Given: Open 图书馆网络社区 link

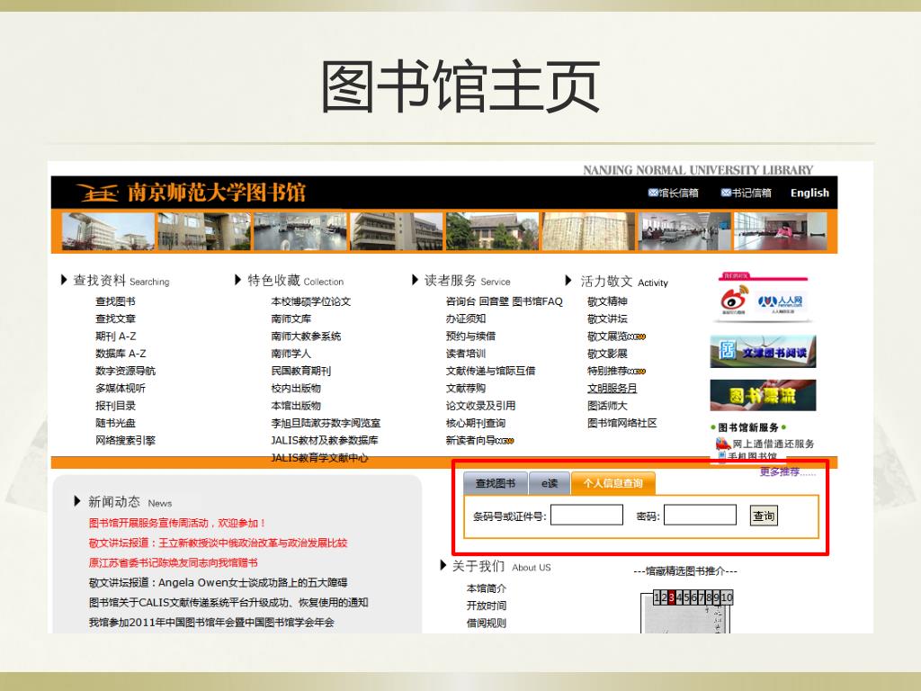Looking at the screenshot, I should pyautogui.click(x=622, y=423).
